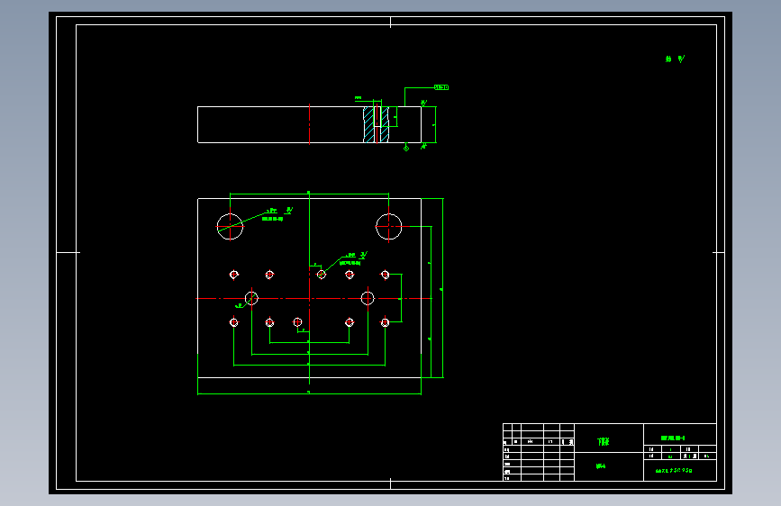Select the large circle at plate's upper-left corner
The width and height of the screenshot is (781, 506).
[x=230, y=227]
